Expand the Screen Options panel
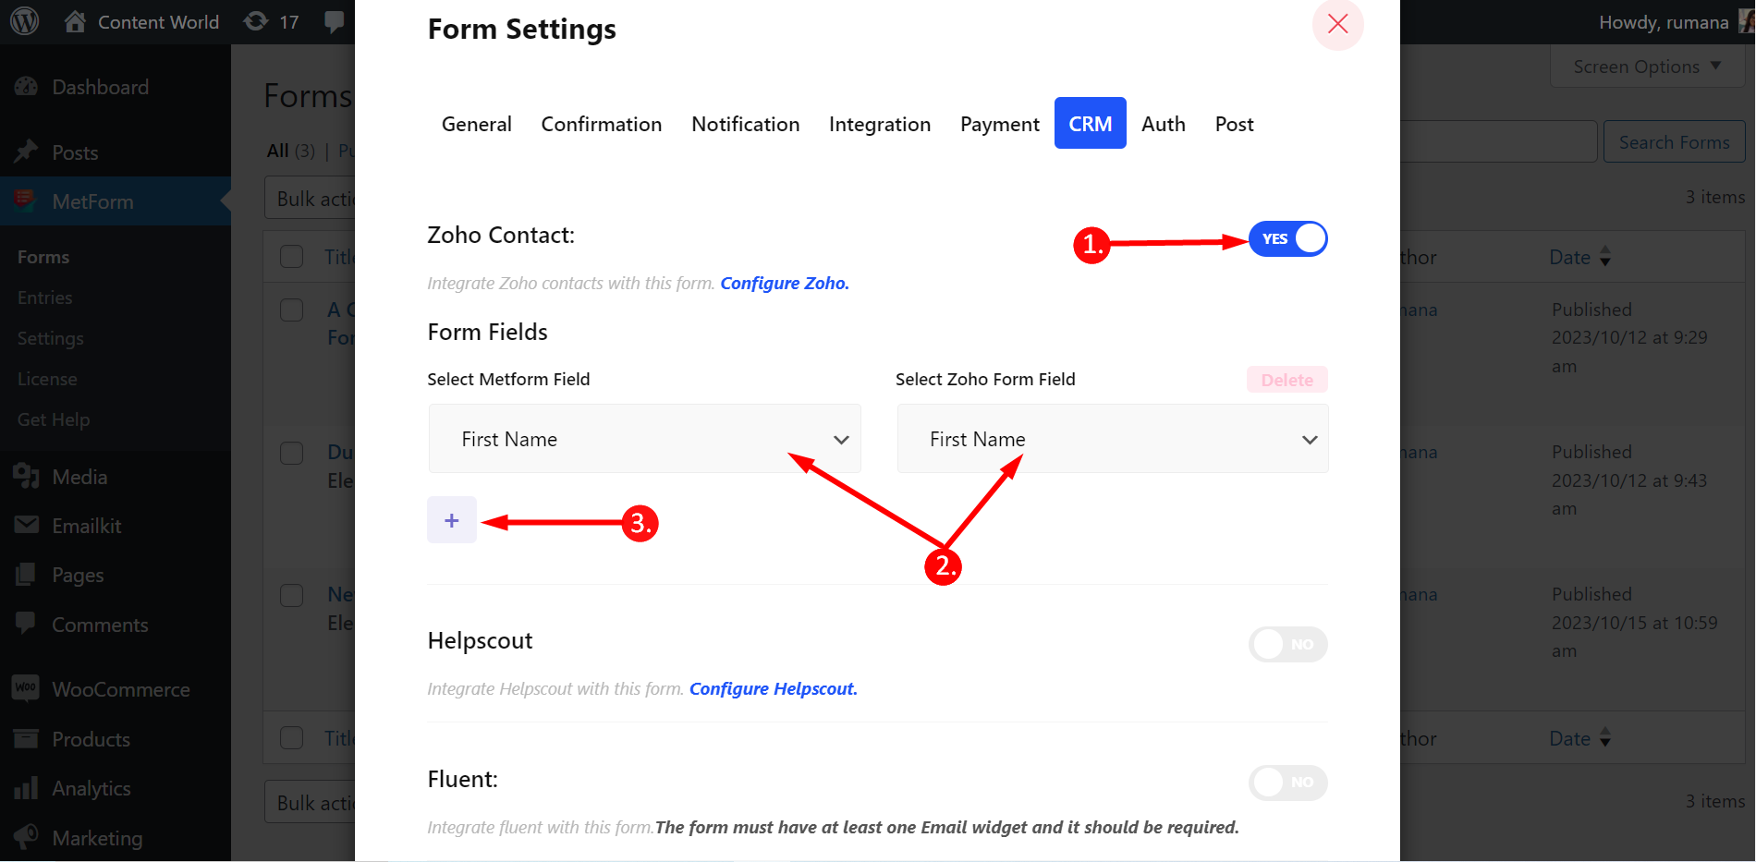 point(1646,67)
